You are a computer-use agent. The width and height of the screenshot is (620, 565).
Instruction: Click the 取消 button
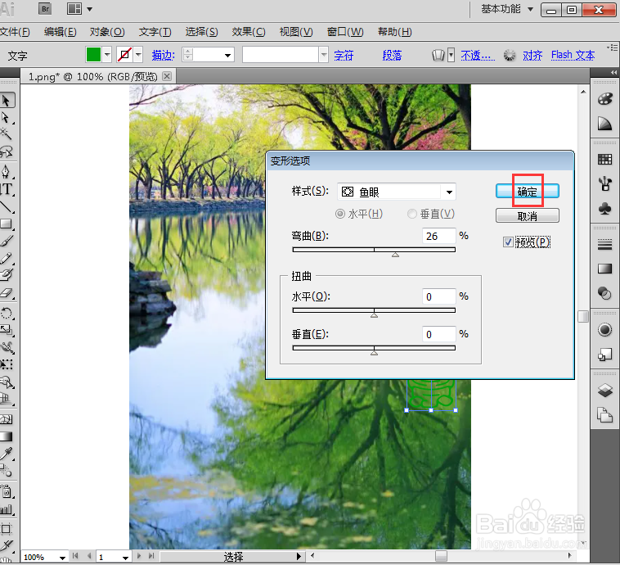click(x=528, y=216)
